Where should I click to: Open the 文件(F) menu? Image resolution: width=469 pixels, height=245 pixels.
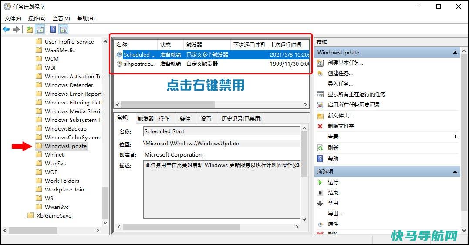pos(13,19)
